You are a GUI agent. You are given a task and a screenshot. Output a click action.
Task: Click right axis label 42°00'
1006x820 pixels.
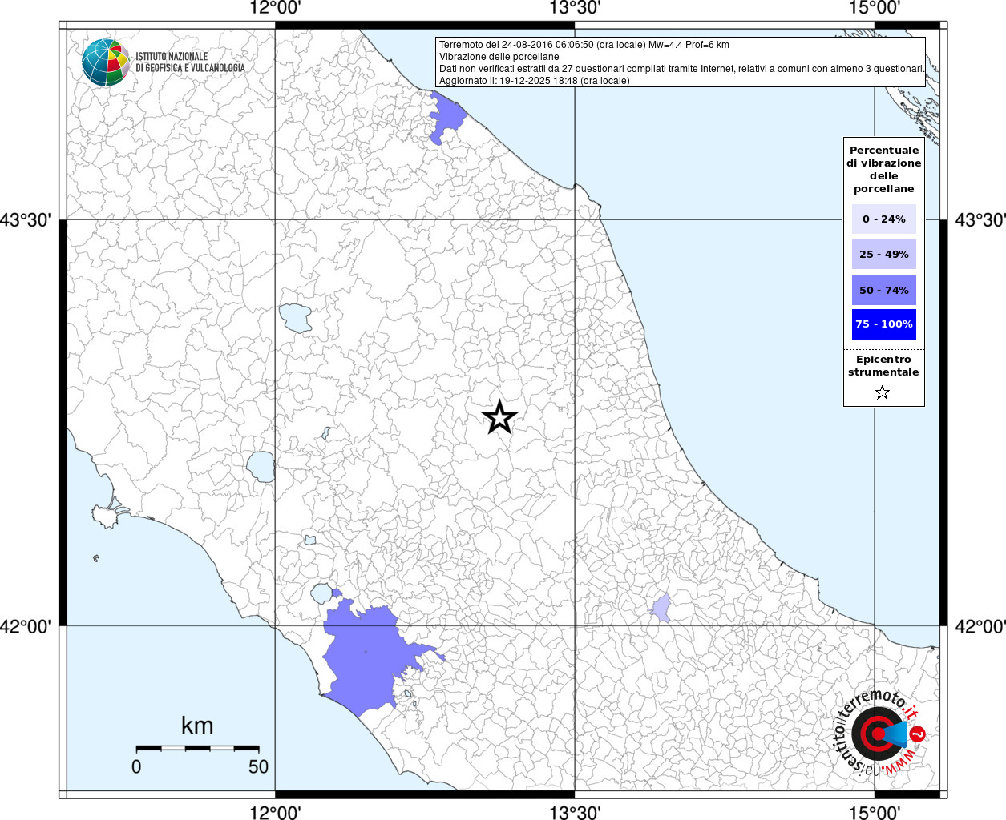(x=980, y=626)
